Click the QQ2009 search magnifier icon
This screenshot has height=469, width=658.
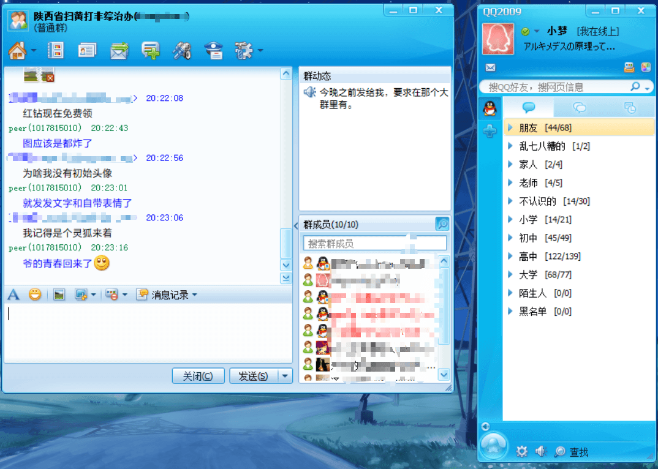(x=635, y=87)
